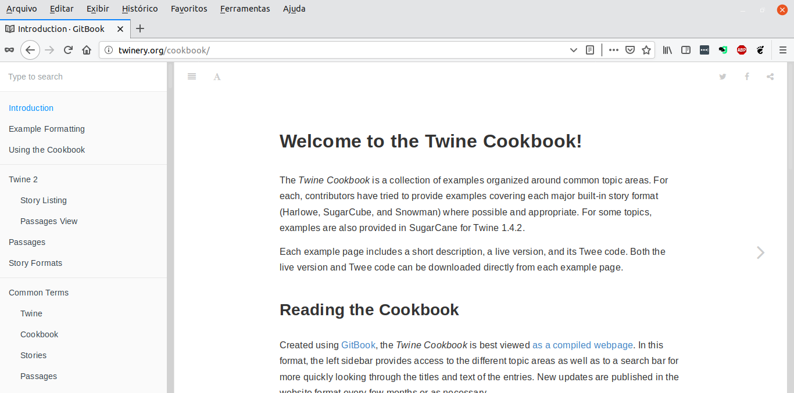Open Using the Cookbook chapter
The height and width of the screenshot is (393, 794).
pos(47,150)
